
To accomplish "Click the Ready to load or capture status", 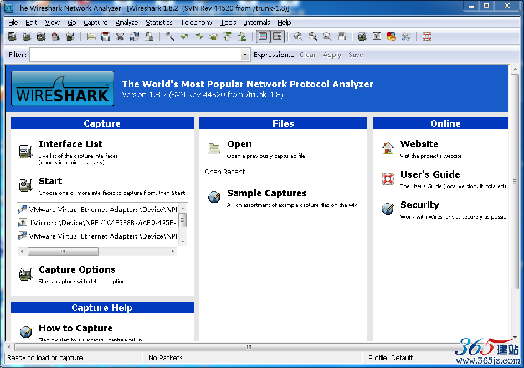I will coord(45,357).
